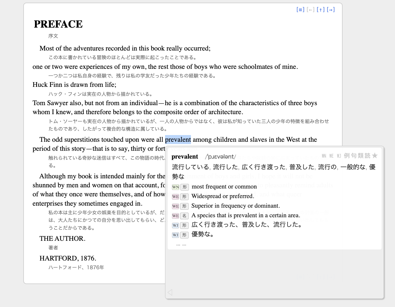The image size is (395, 307).
Task: Click 名 tag next to 'A species' definition
Action: click(185, 216)
